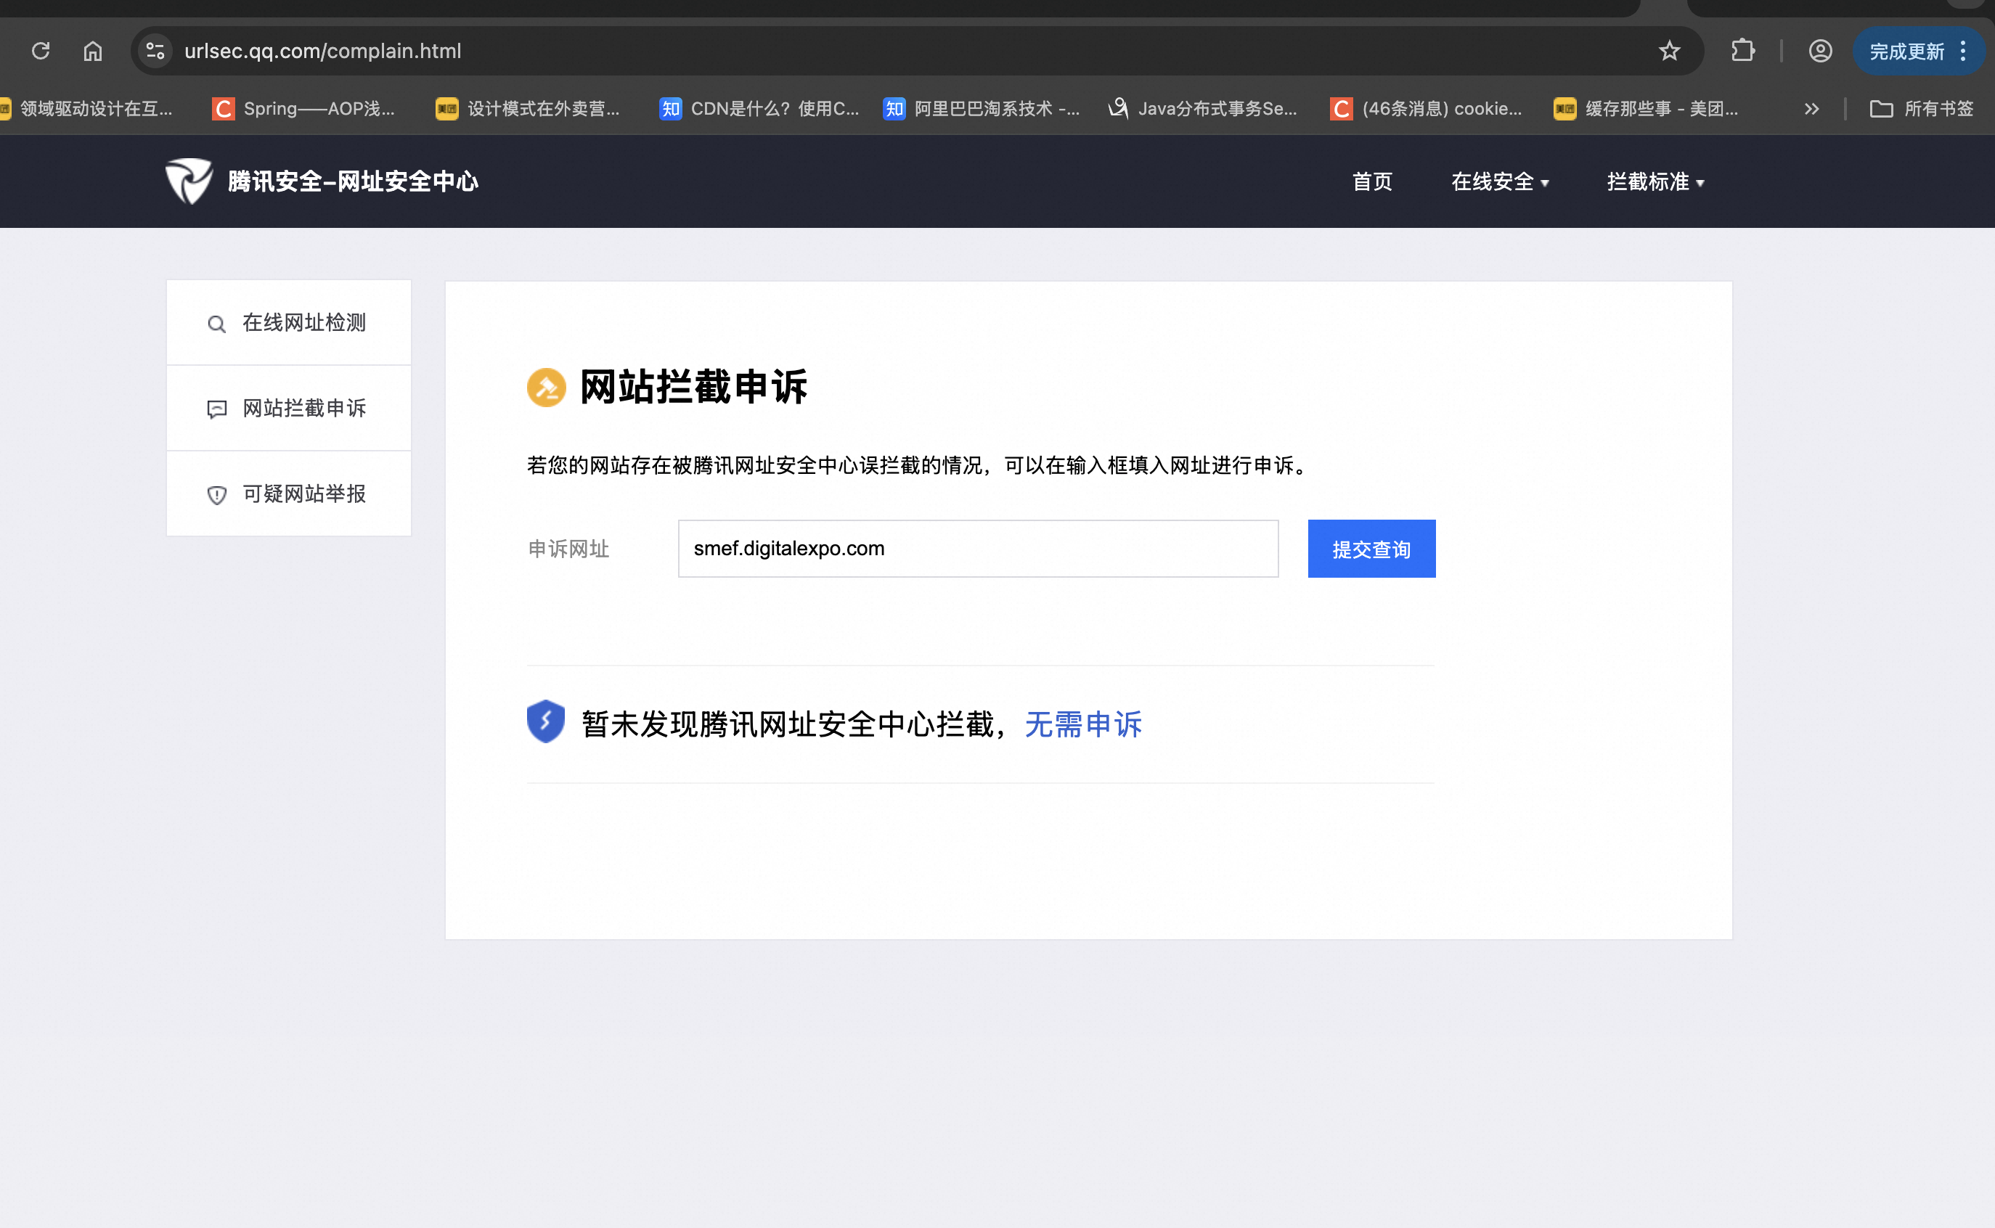Click the browser reload icon

[x=41, y=51]
